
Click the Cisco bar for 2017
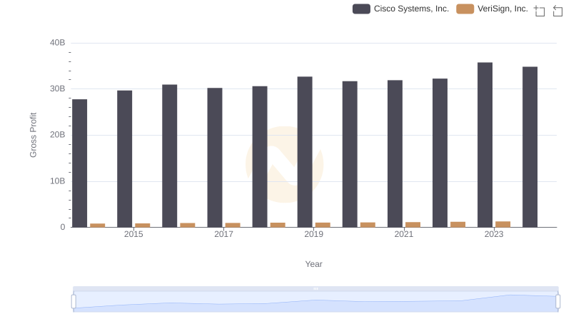(x=215, y=158)
